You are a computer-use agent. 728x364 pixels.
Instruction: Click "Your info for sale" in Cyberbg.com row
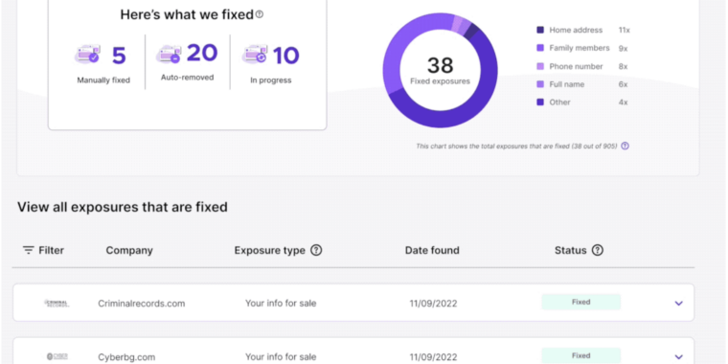pyautogui.click(x=281, y=357)
